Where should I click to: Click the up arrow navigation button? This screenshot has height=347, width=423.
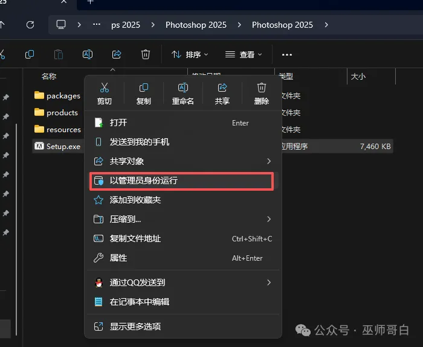pyautogui.click(x=2, y=25)
